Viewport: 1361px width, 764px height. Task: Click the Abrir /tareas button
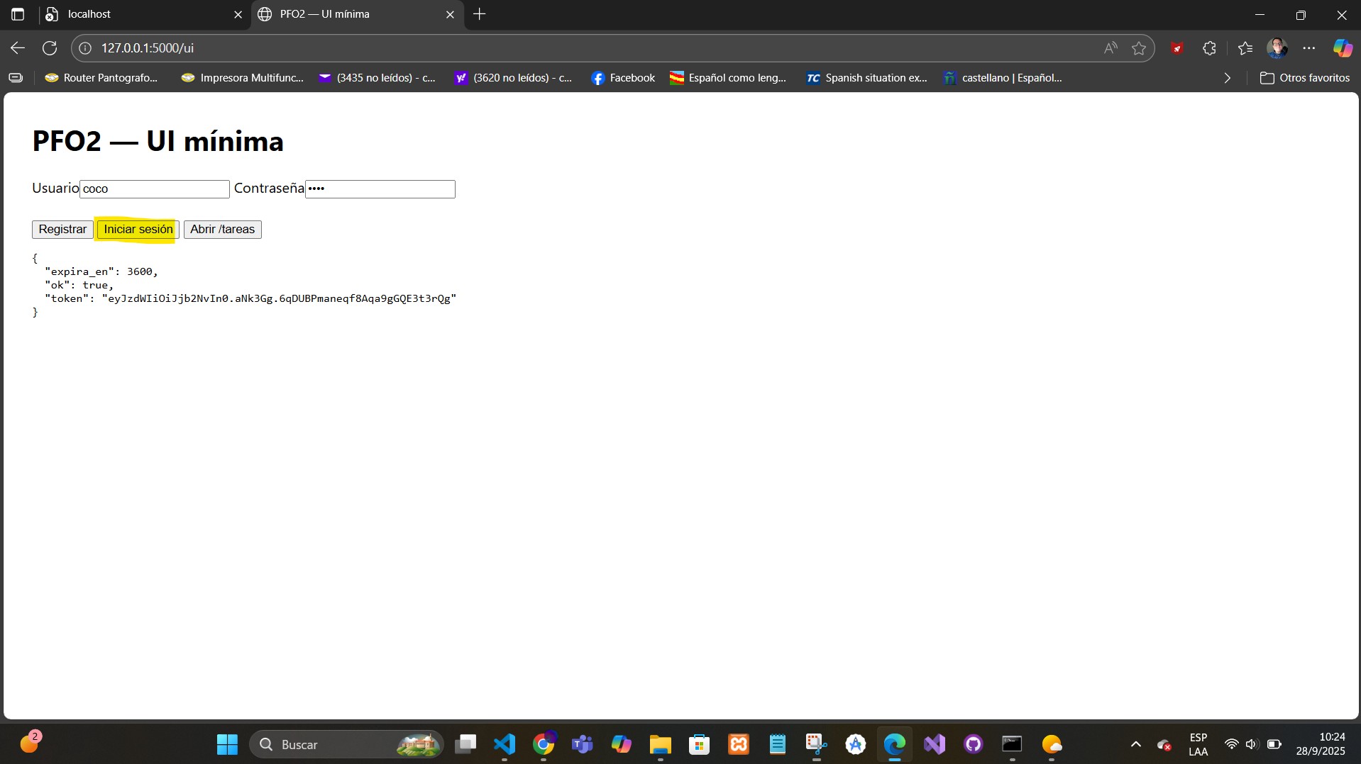pyautogui.click(x=222, y=230)
